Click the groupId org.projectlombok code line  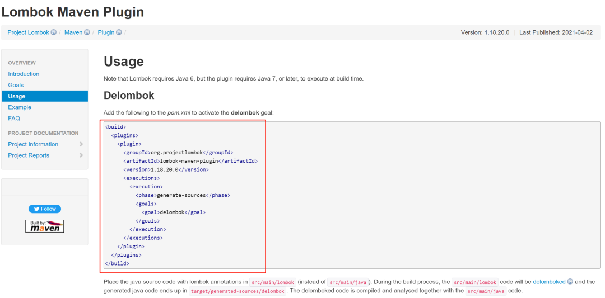point(178,153)
